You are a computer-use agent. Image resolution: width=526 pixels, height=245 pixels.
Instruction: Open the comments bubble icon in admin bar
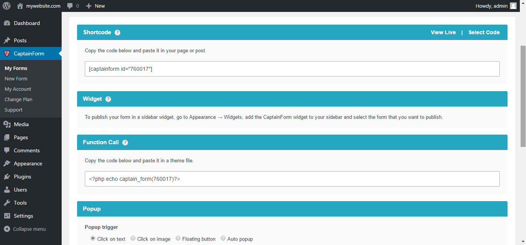[x=70, y=6]
